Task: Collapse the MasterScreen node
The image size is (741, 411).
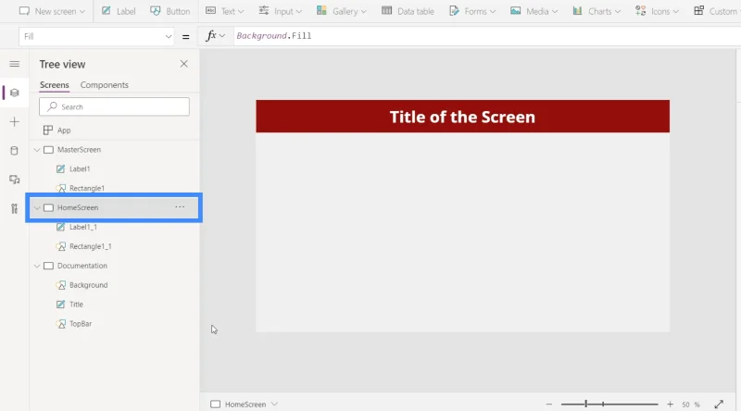Action: click(37, 150)
